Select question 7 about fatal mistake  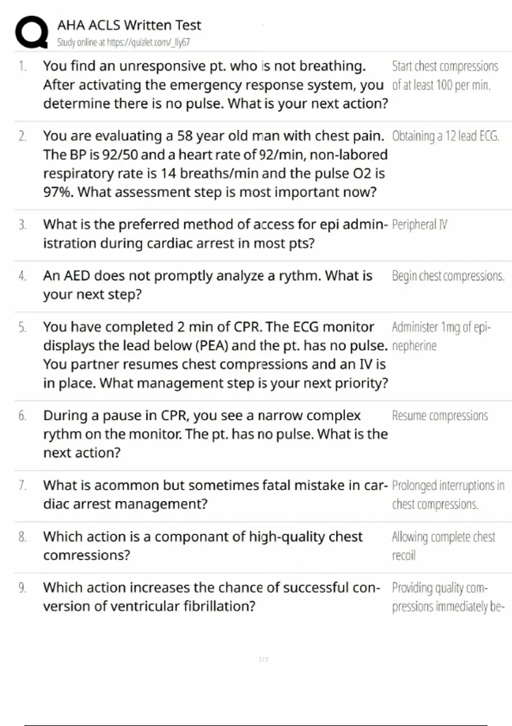coord(215,495)
